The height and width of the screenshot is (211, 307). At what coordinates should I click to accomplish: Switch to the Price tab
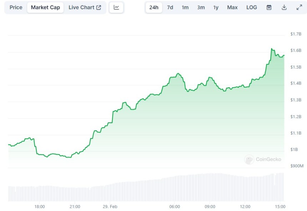pyautogui.click(x=16, y=8)
